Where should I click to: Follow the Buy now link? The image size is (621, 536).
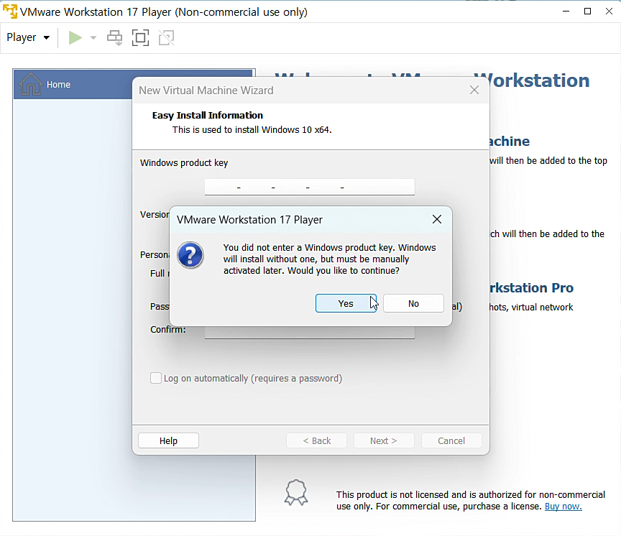pos(563,507)
